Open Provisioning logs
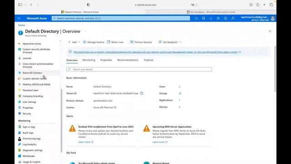Screen dimensions: 291x164 tap(31, 138)
